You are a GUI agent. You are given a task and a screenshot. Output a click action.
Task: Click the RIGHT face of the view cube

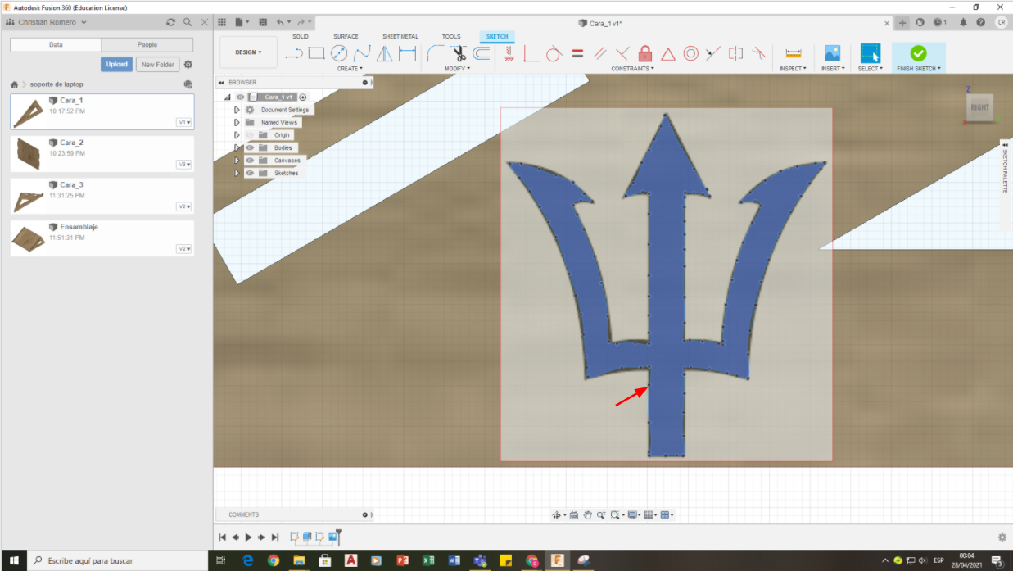979,107
